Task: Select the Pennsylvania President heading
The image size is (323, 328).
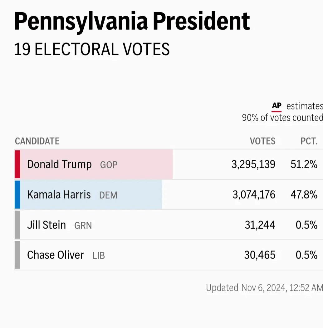Action: tap(132, 22)
